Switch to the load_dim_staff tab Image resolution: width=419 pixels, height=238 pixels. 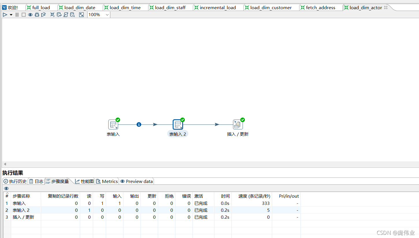(x=170, y=8)
